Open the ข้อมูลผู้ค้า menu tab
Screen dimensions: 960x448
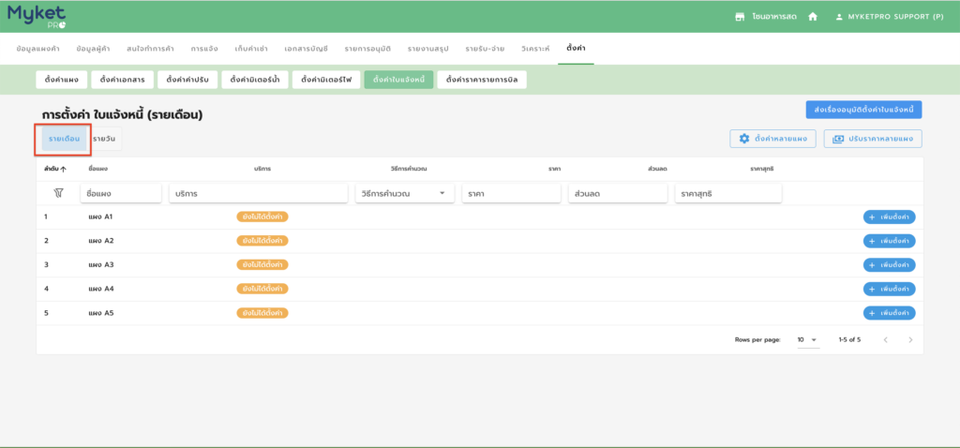point(93,49)
